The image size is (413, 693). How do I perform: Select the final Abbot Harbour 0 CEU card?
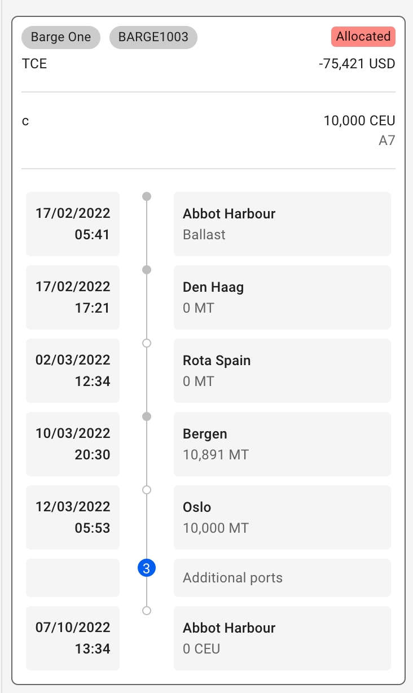pos(282,638)
